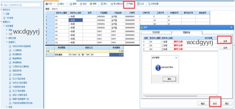Collapse the 财务会计 tree node
Screen dimensions: 235x109
point(1,10)
